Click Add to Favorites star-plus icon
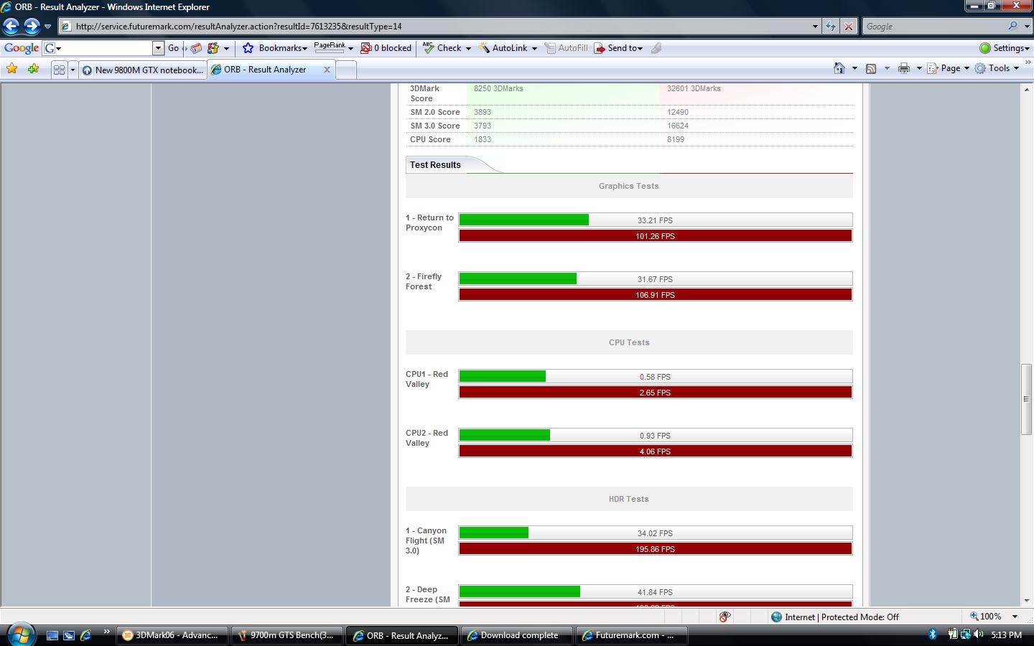1034x646 pixels. 33,69
